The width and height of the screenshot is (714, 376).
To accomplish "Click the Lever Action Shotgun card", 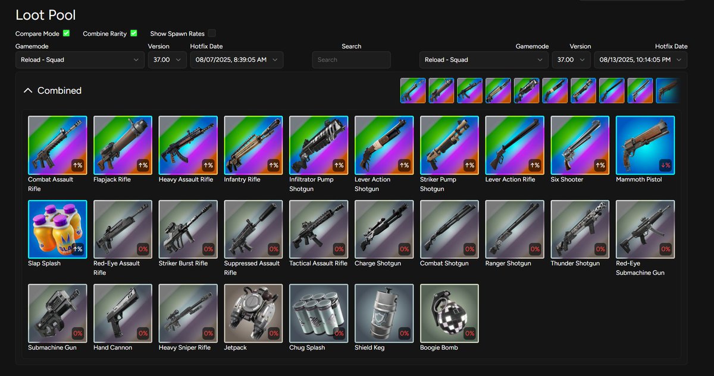I will pyautogui.click(x=384, y=145).
